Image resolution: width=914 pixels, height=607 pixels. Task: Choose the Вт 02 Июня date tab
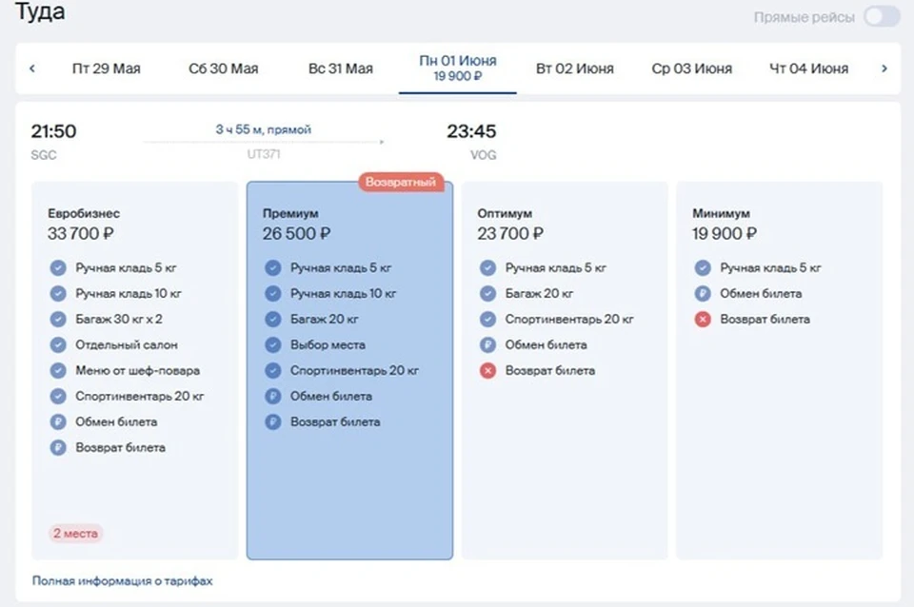(574, 69)
